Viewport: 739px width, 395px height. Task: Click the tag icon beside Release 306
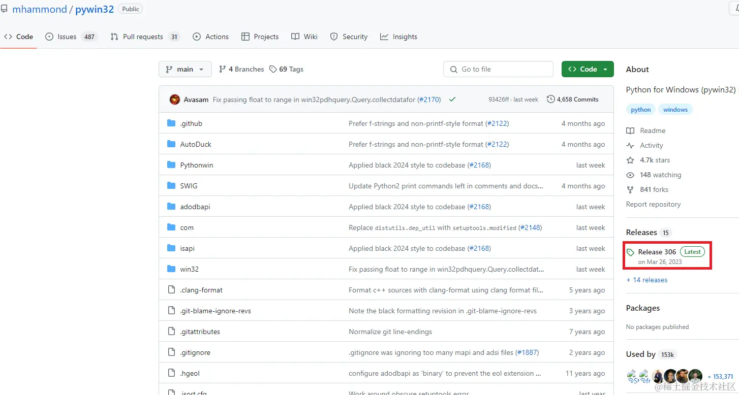click(631, 252)
